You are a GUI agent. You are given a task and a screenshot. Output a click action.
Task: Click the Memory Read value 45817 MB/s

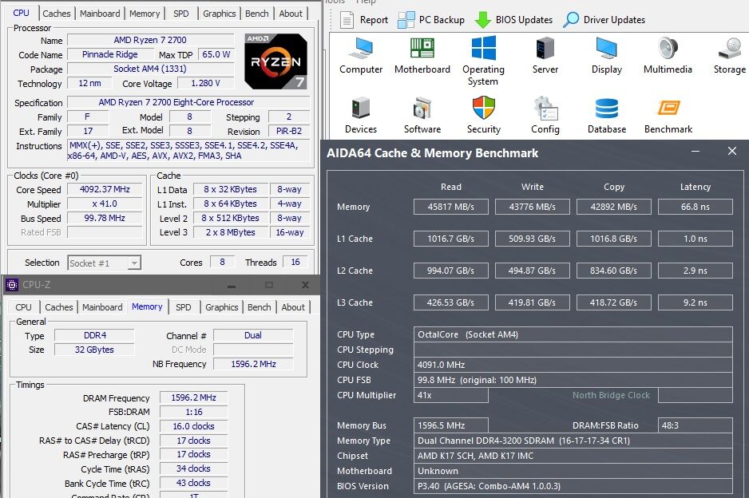pyautogui.click(x=451, y=207)
